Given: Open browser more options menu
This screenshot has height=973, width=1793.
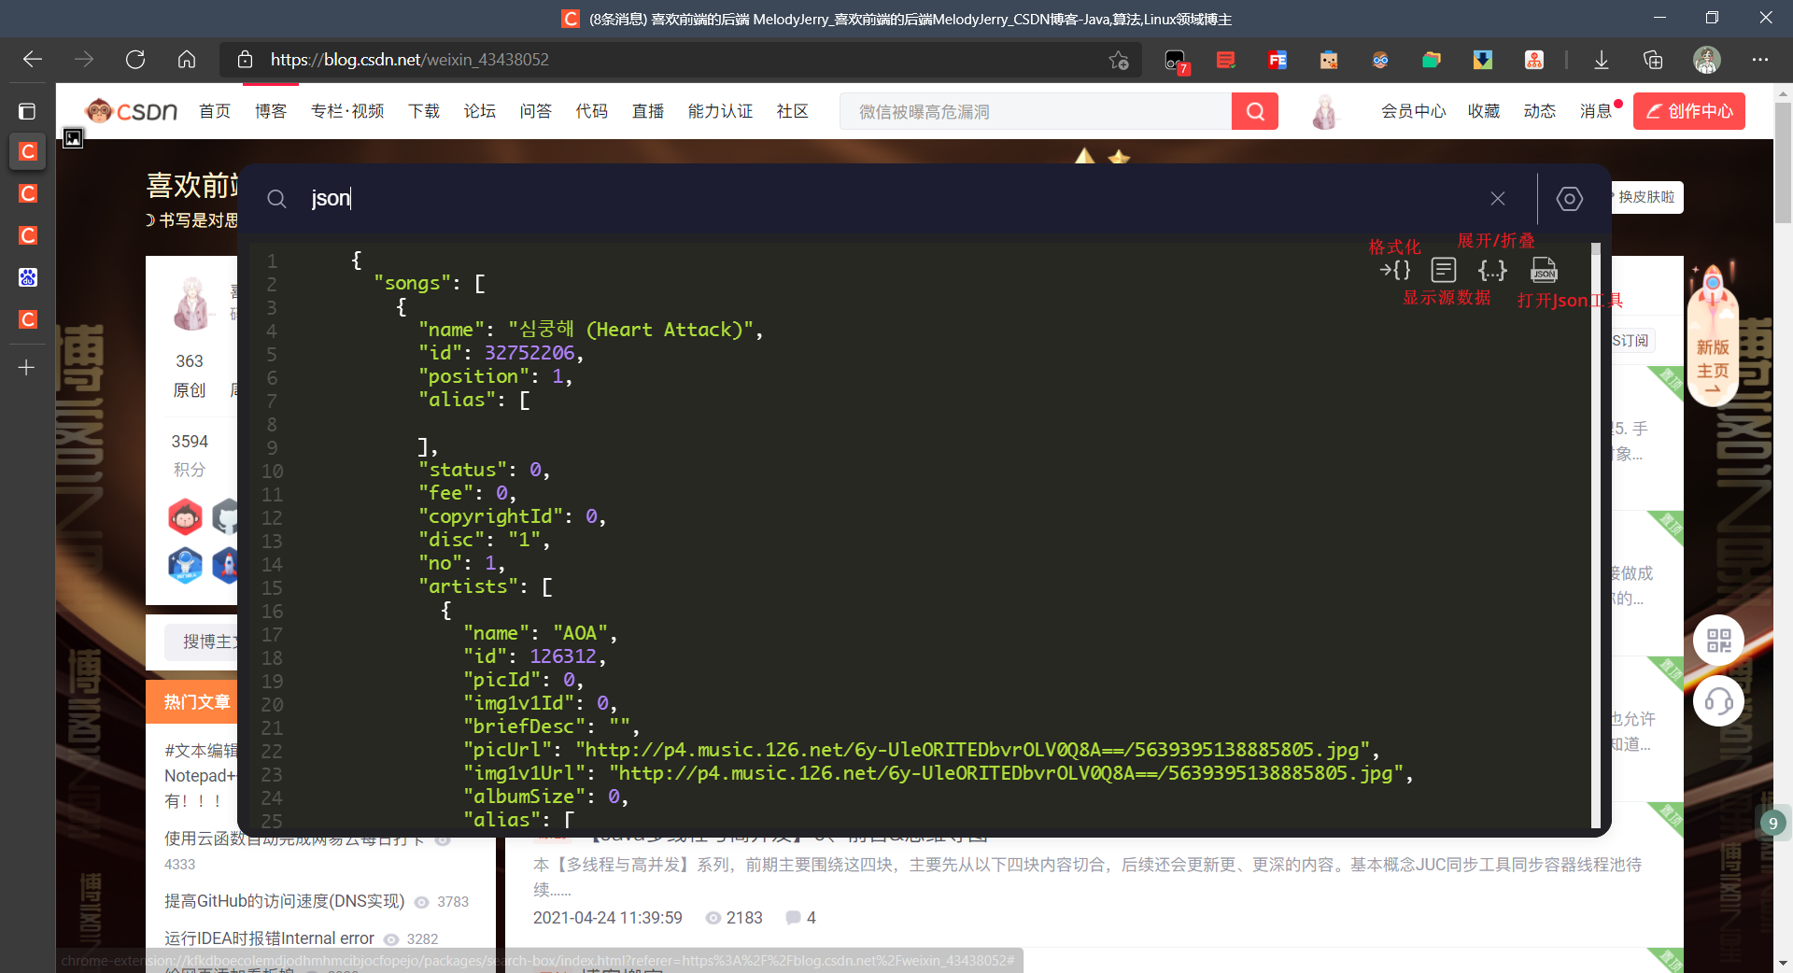Looking at the screenshot, I should click(x=1760, y=60).
